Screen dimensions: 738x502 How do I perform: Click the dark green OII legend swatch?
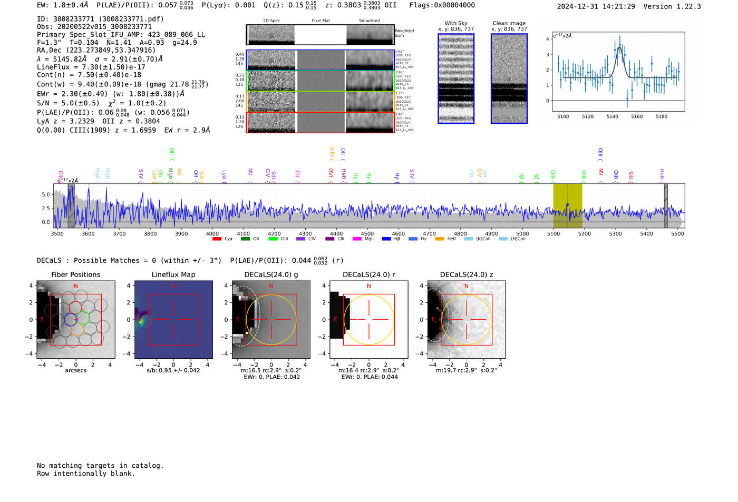pyautogui.click(x=245, y=239)
